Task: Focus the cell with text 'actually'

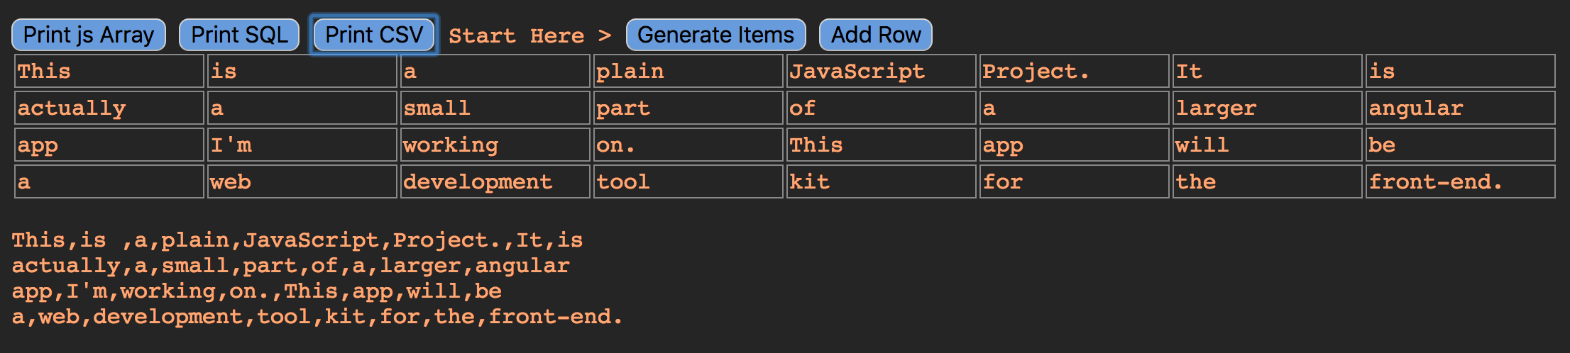Action: [x=109, y=108]
